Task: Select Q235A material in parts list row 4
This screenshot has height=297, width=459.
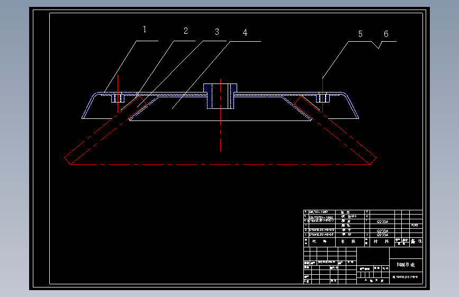Action: pyautogui.click(x=382, y=221)
